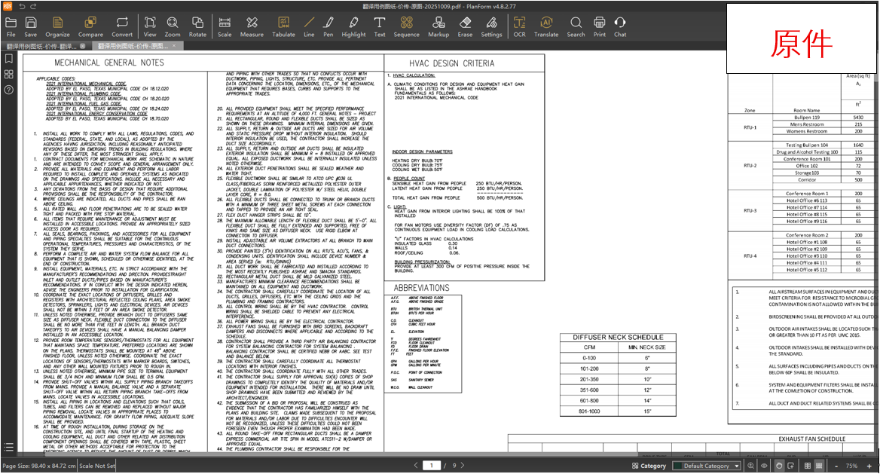Toggle the hand pan mode button
Screen dimensions: 880x474
[778, 466]
